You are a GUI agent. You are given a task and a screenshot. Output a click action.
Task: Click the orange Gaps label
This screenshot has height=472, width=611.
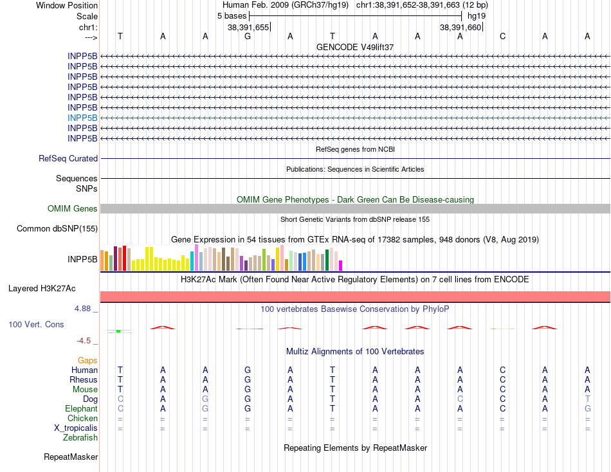(87, 361)
